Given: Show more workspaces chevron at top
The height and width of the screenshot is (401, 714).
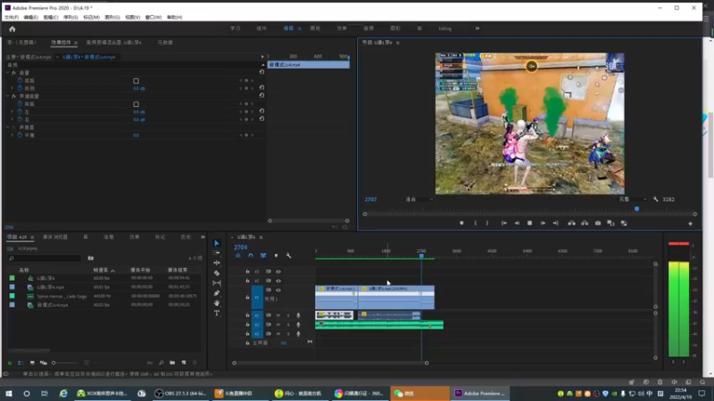Looking at the screenshot, I should (477, 29).
